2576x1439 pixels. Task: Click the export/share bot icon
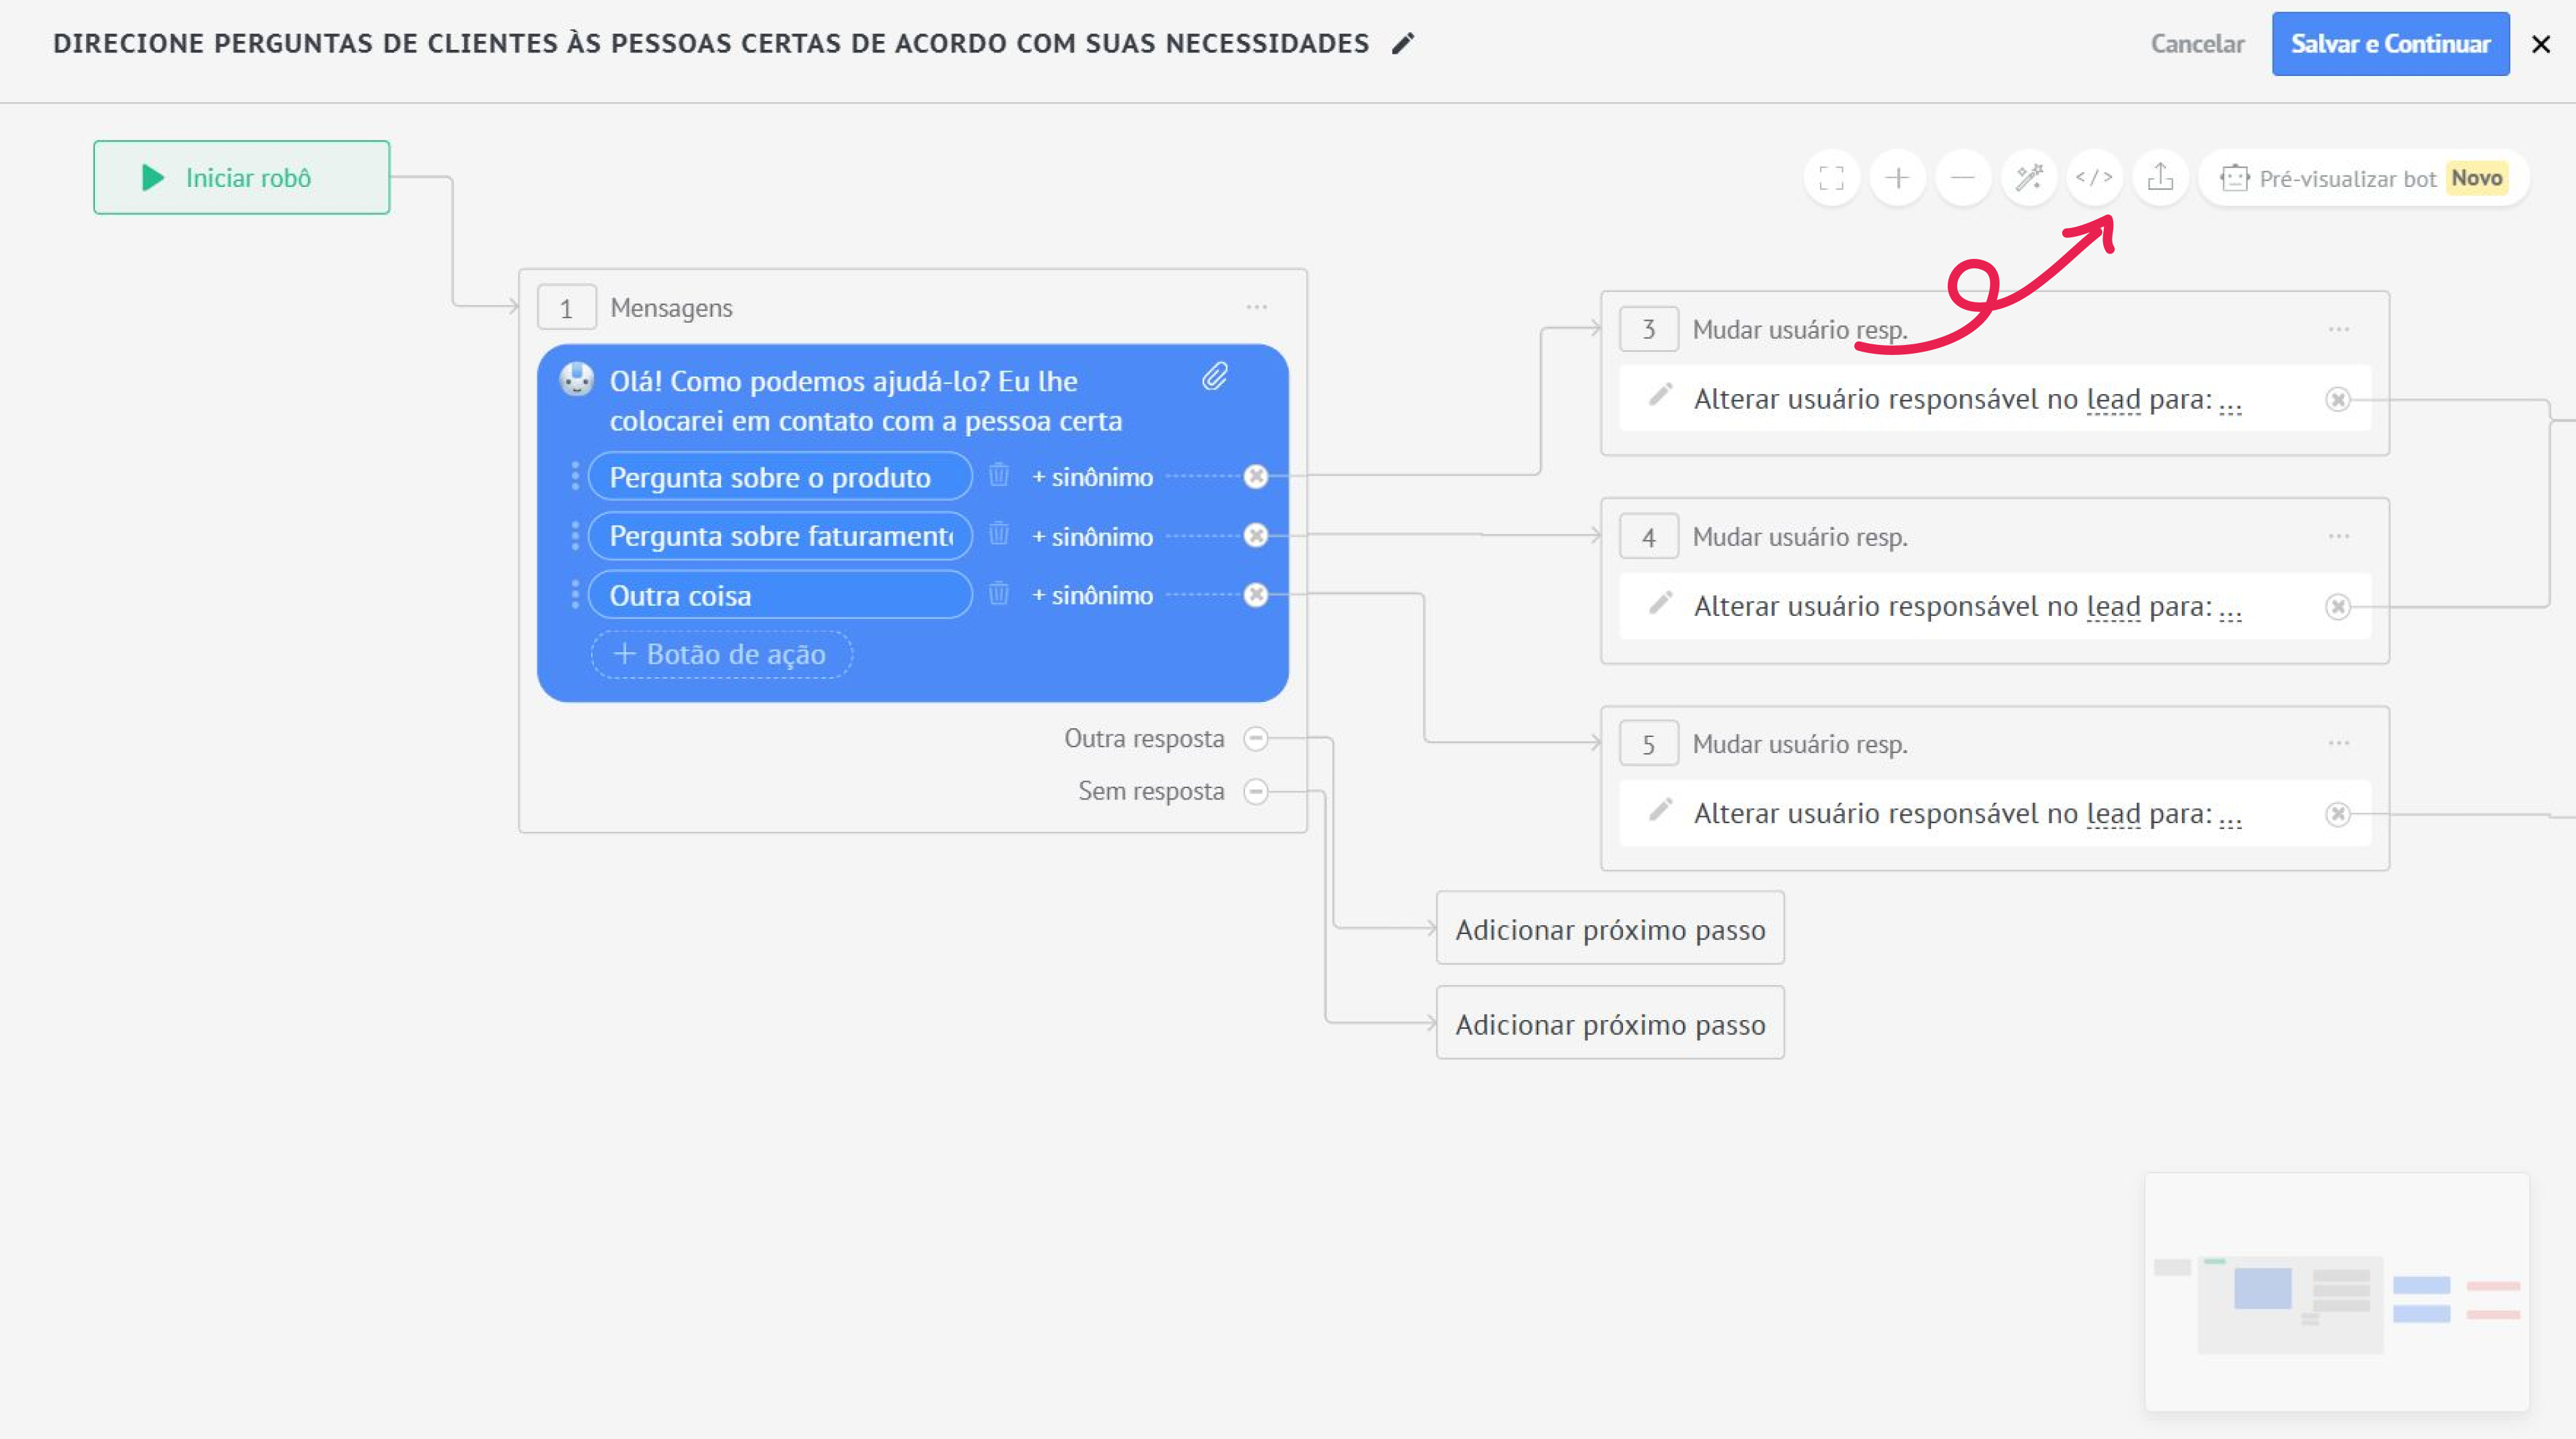click(2160, 178)
